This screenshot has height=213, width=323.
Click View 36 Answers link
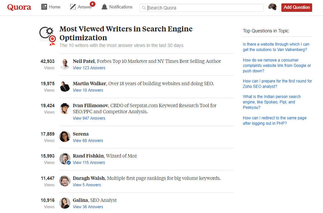pyautogui.click(x=88, y=207)
